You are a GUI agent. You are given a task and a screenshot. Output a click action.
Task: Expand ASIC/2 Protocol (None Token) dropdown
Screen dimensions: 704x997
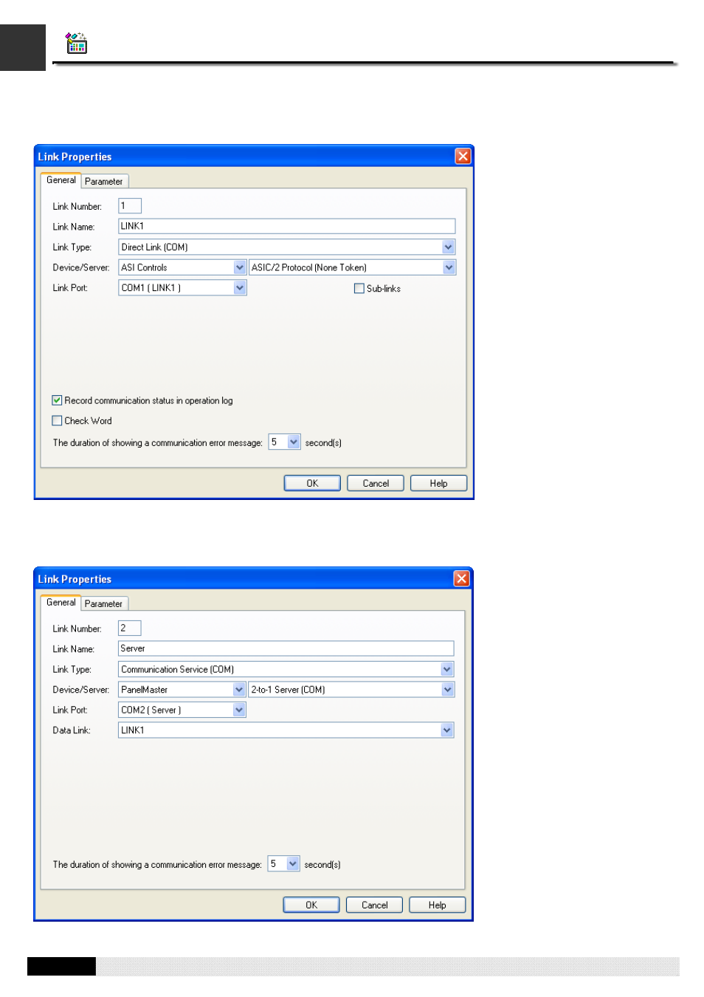[449, 267]
